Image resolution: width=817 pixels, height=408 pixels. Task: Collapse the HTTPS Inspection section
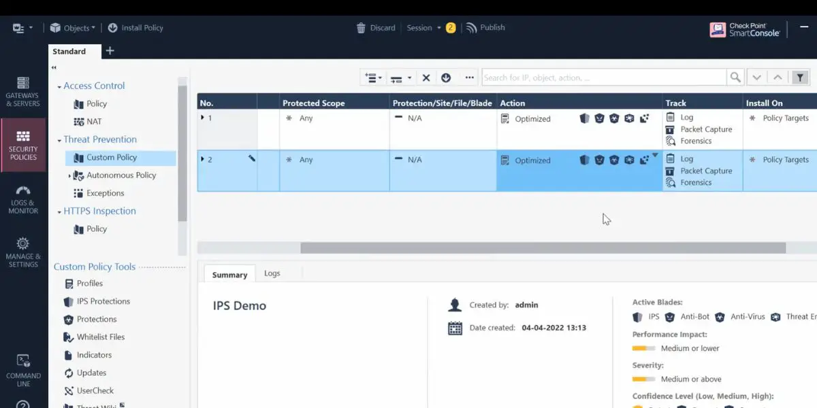click(60, 211)
